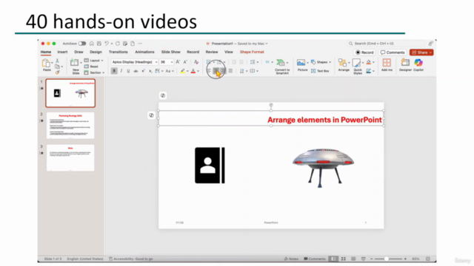Justify text using the justify icon

point(230,71)
